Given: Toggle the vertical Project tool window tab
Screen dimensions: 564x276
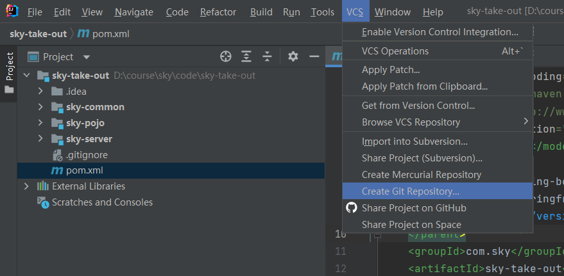Looking at the screenshot, I should pos(9,73).
